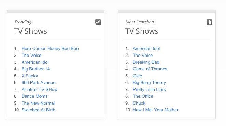Select the Glee link

(x=137, y=76)
